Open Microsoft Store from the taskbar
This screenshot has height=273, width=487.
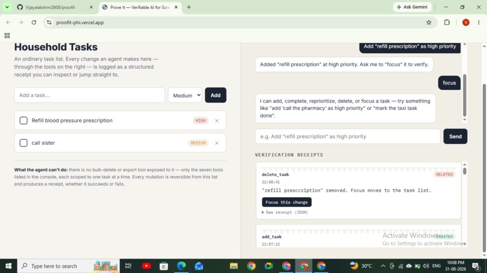click(x=164, y=266)
